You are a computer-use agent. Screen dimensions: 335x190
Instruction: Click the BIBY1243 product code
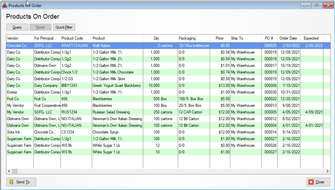tap(76, 86)
